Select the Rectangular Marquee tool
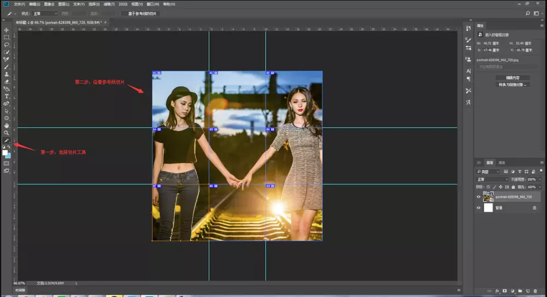Viewport: 547px width, 297px height. (7, 37)
